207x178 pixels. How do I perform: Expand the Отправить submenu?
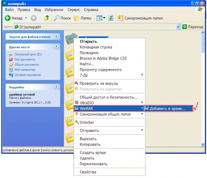coord(110,131)
